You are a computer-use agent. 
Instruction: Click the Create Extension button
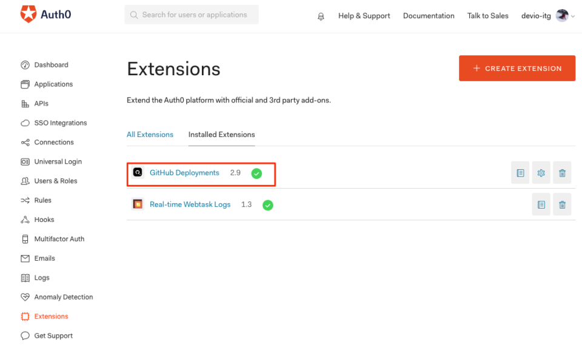tap(517, 68)
